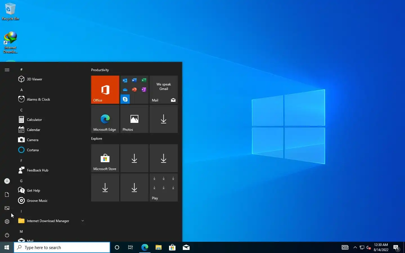Open Task View on the taskbar
405x253 pixels.
pos(130,247)
